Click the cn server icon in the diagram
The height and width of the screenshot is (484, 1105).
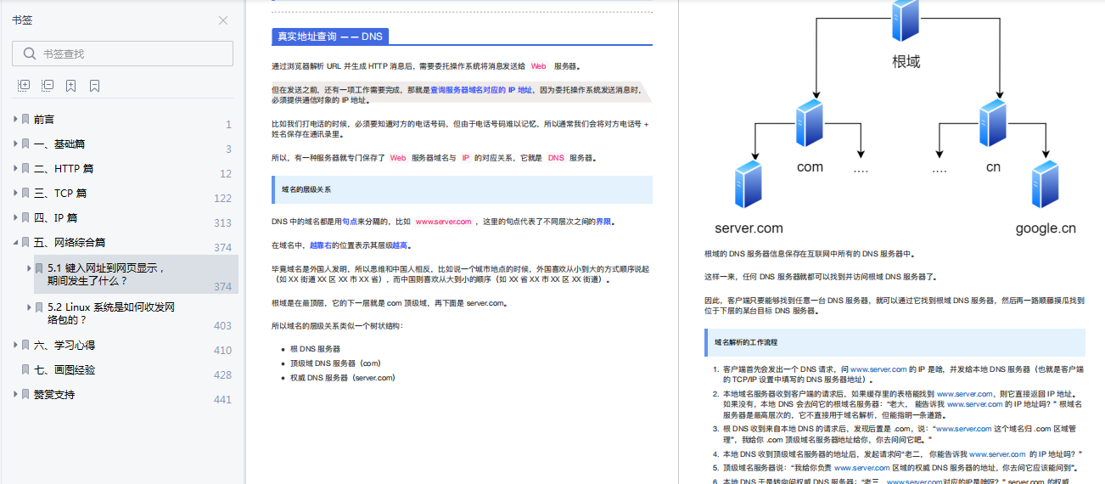pos(993,125)
